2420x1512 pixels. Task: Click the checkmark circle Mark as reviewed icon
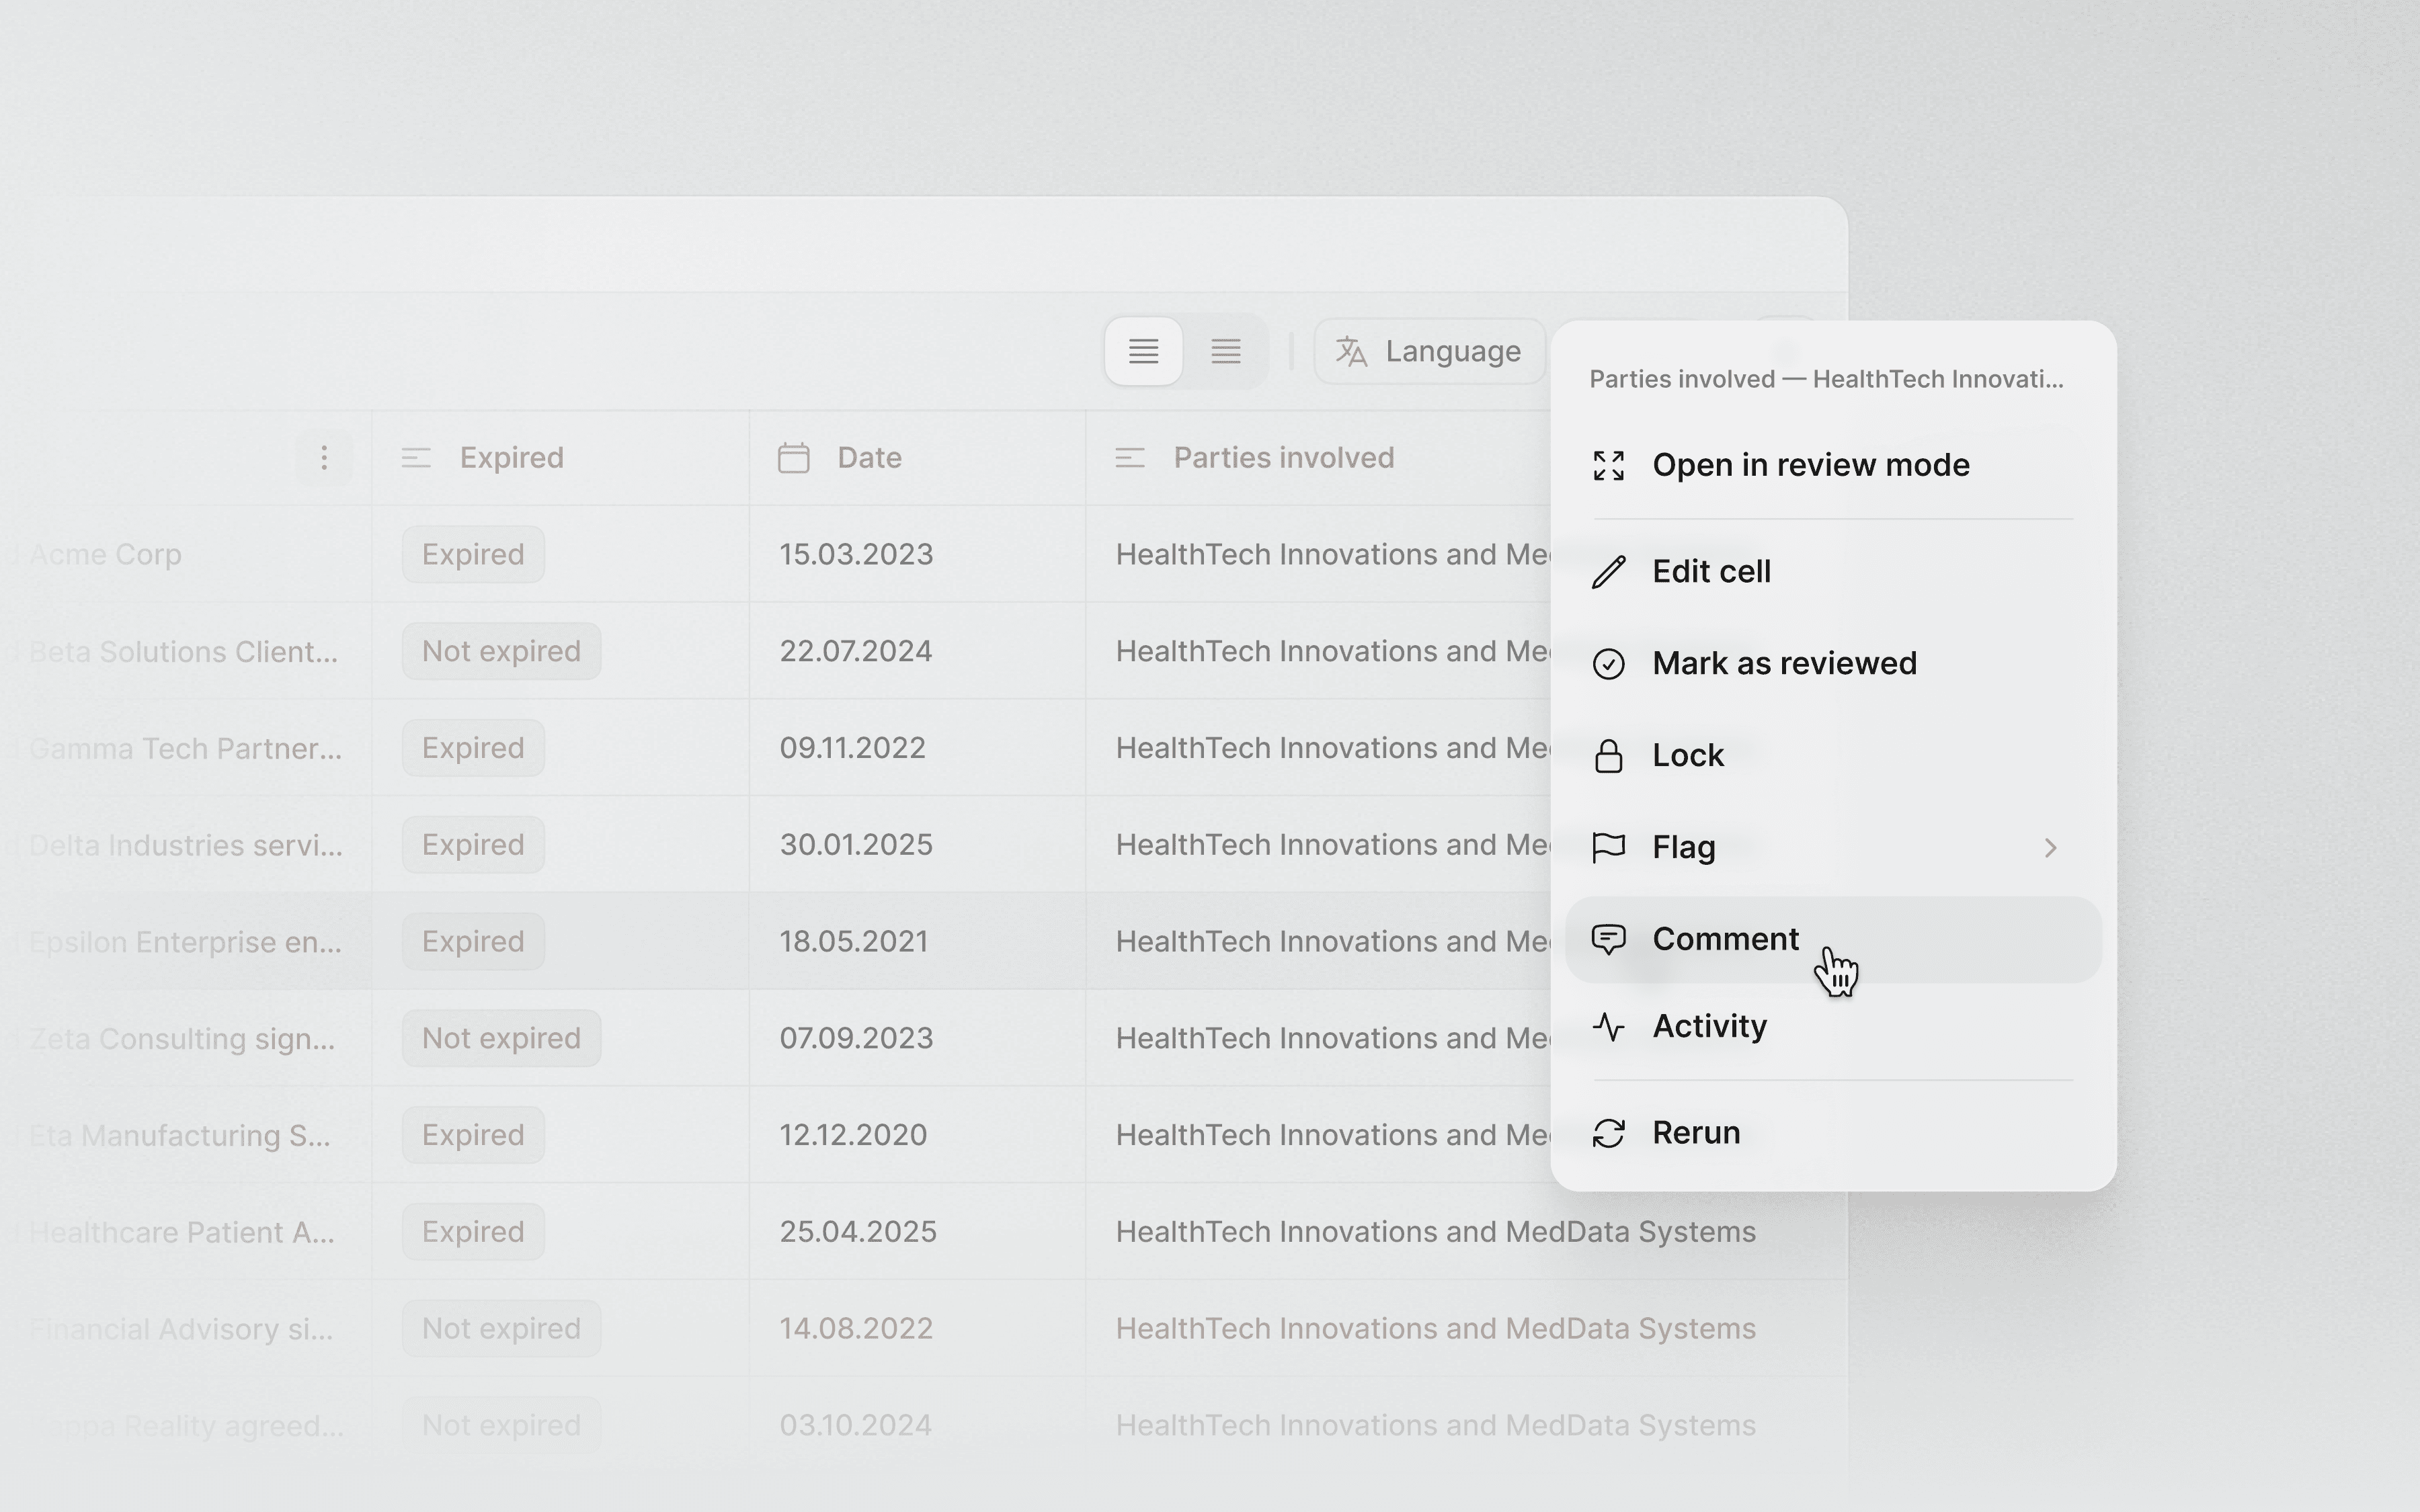tap(1608, 664)
